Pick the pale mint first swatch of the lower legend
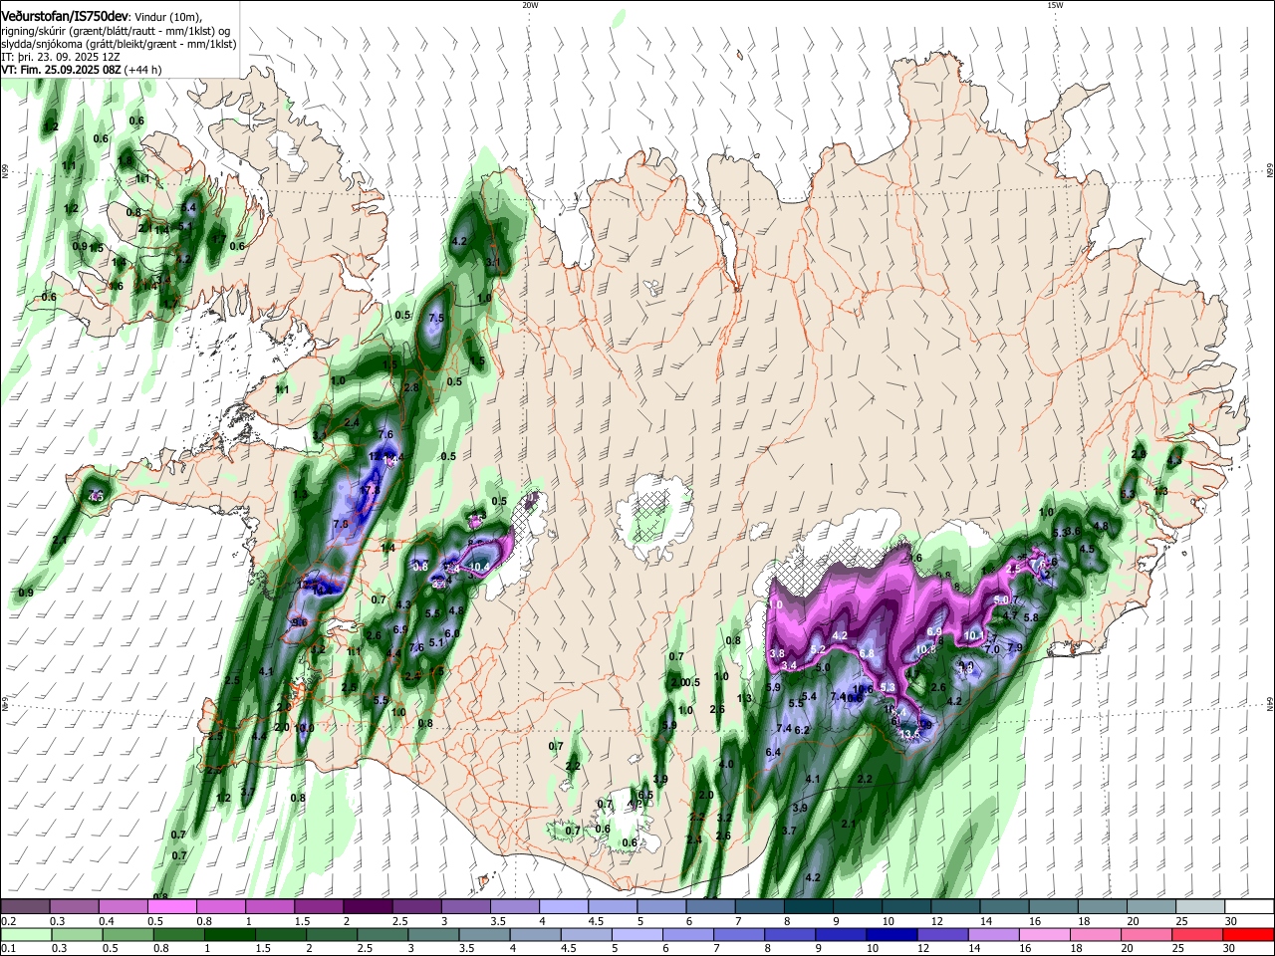The image size is (1275, 956). 26,935
